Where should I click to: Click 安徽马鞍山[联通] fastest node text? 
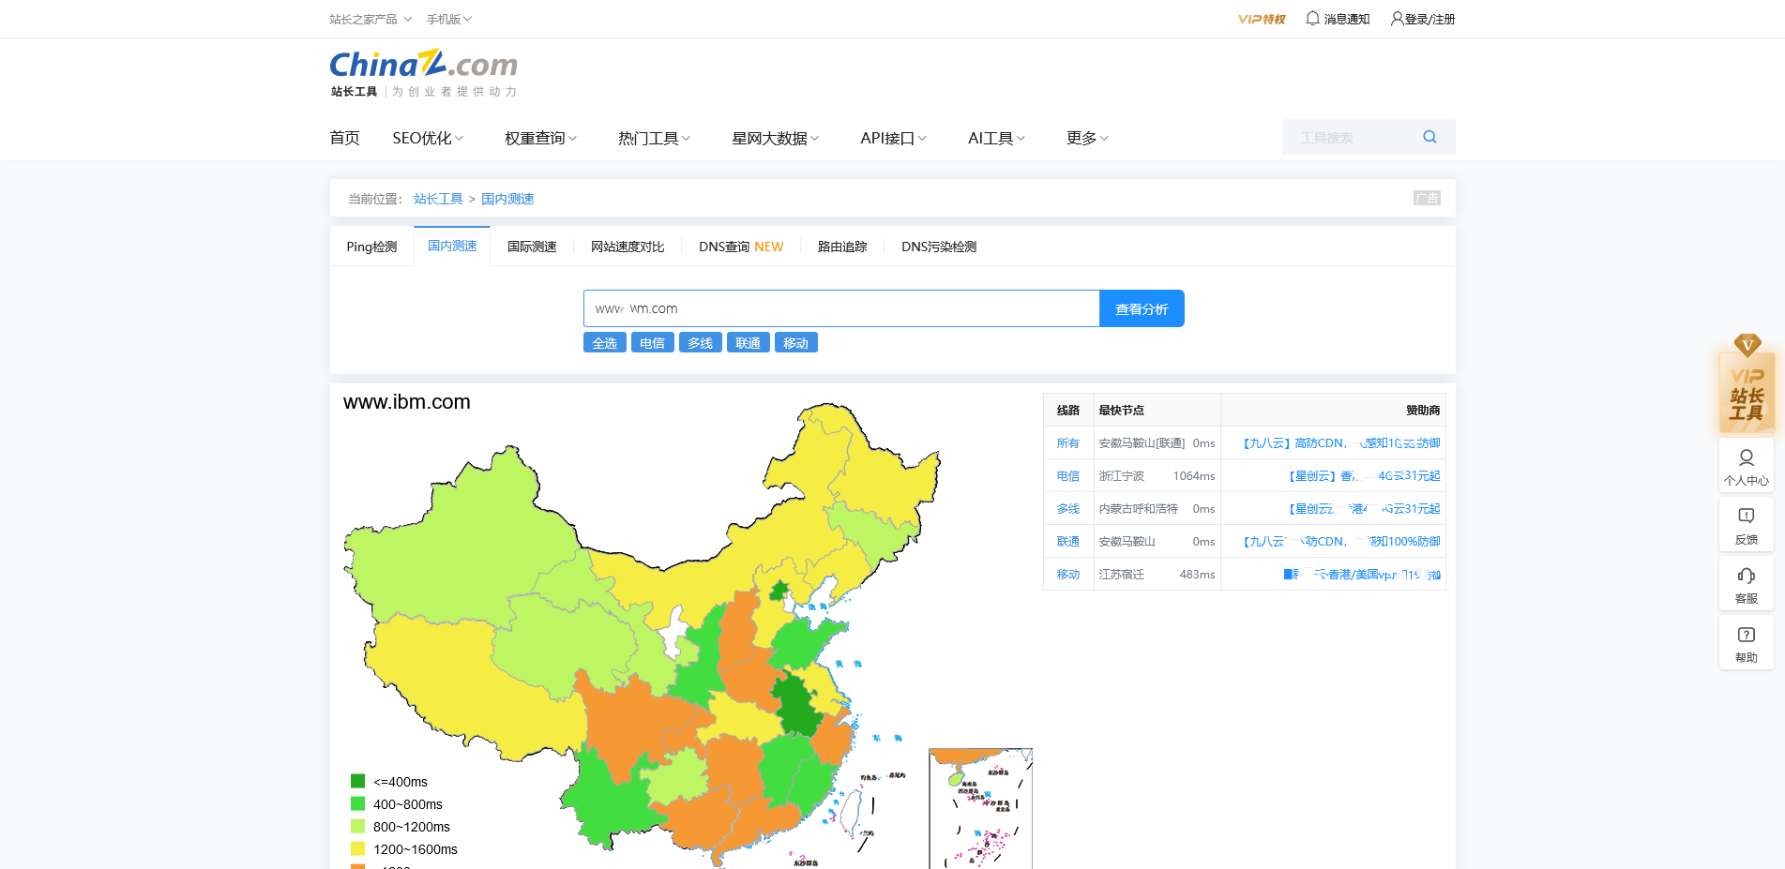[x=1142, y=443]
